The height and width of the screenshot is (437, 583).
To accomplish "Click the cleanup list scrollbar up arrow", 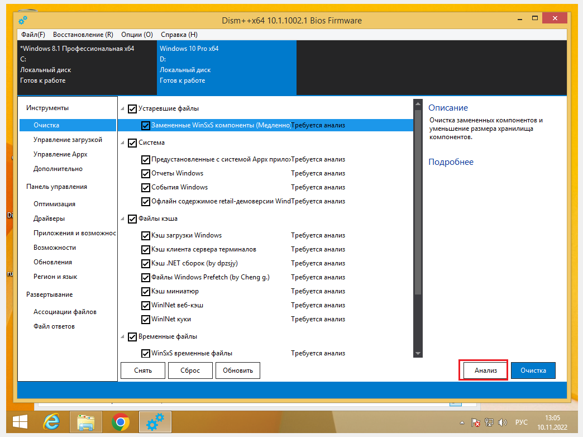I will [418, 104].
